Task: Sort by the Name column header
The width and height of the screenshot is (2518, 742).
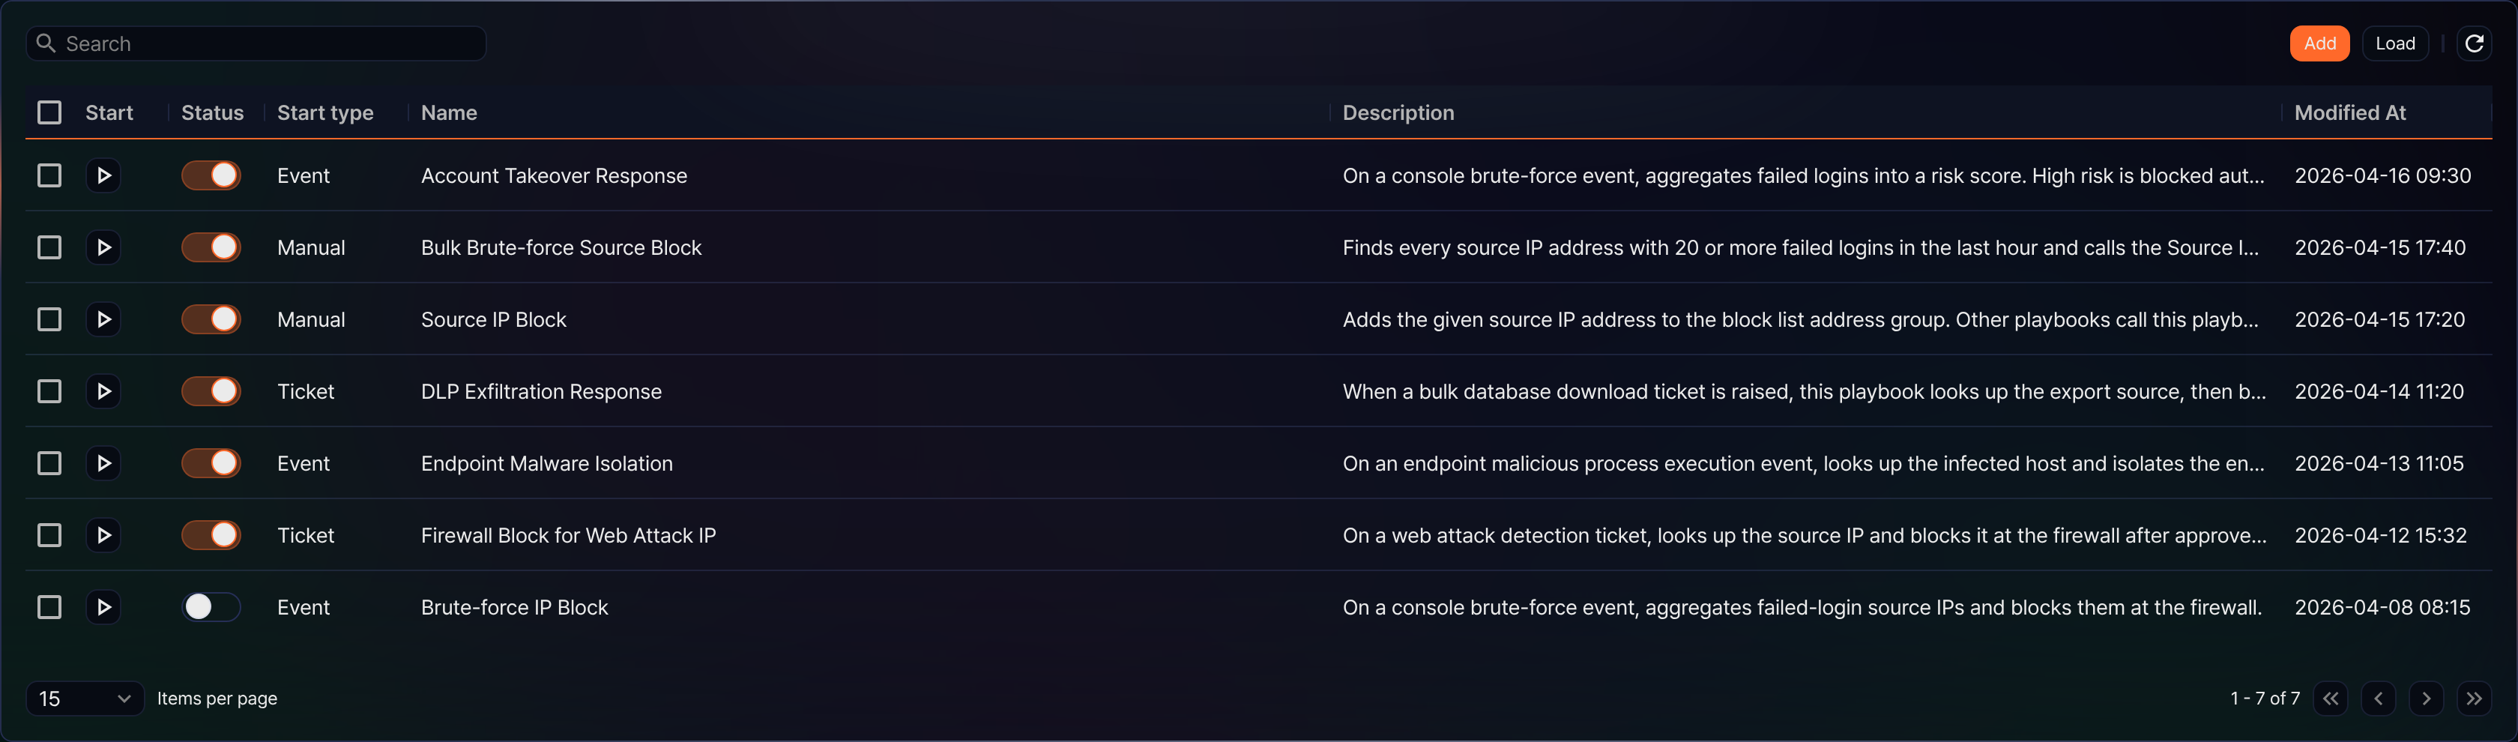Action: 449,112
